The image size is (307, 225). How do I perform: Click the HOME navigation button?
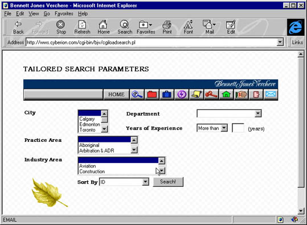coord(116,95)
